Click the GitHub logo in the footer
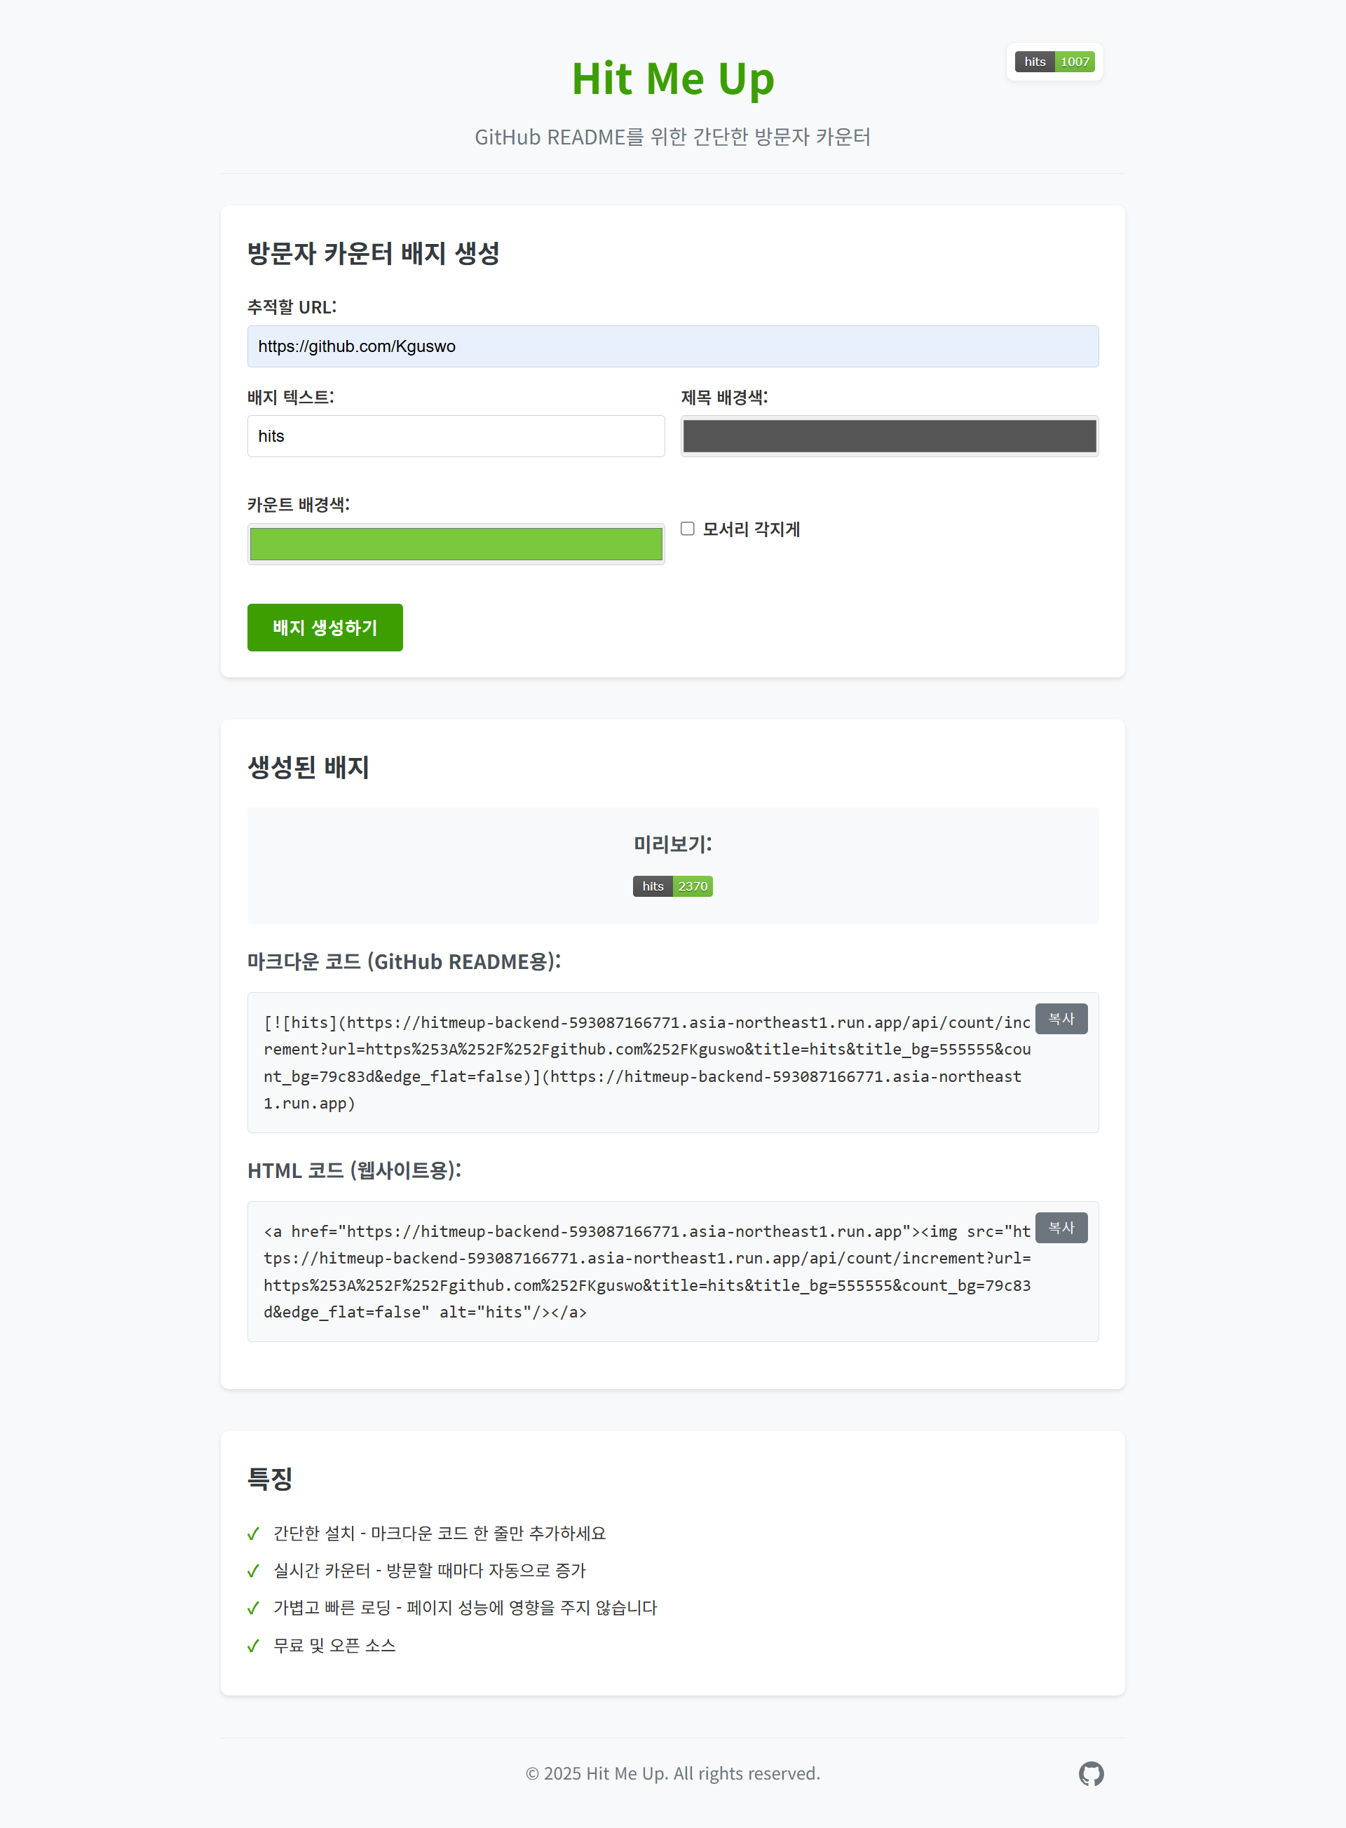1346x1828 pixels. (x=1091, y=1774)
